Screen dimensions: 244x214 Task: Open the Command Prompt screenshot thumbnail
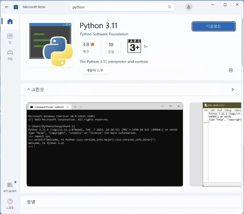[x=105, y=144]
